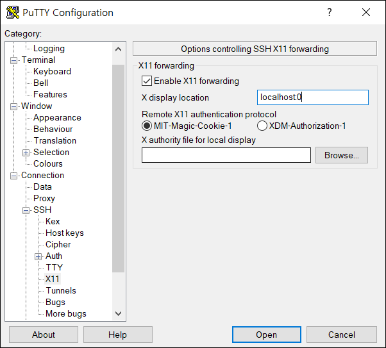Click the category tree scrollbar thumb
The width and height of the screenshot is (386, 348).
coord(119,169)
